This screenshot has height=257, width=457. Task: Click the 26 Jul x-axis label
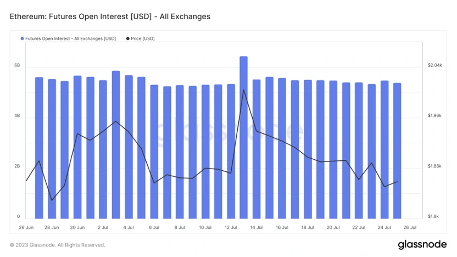pos(410,227)
